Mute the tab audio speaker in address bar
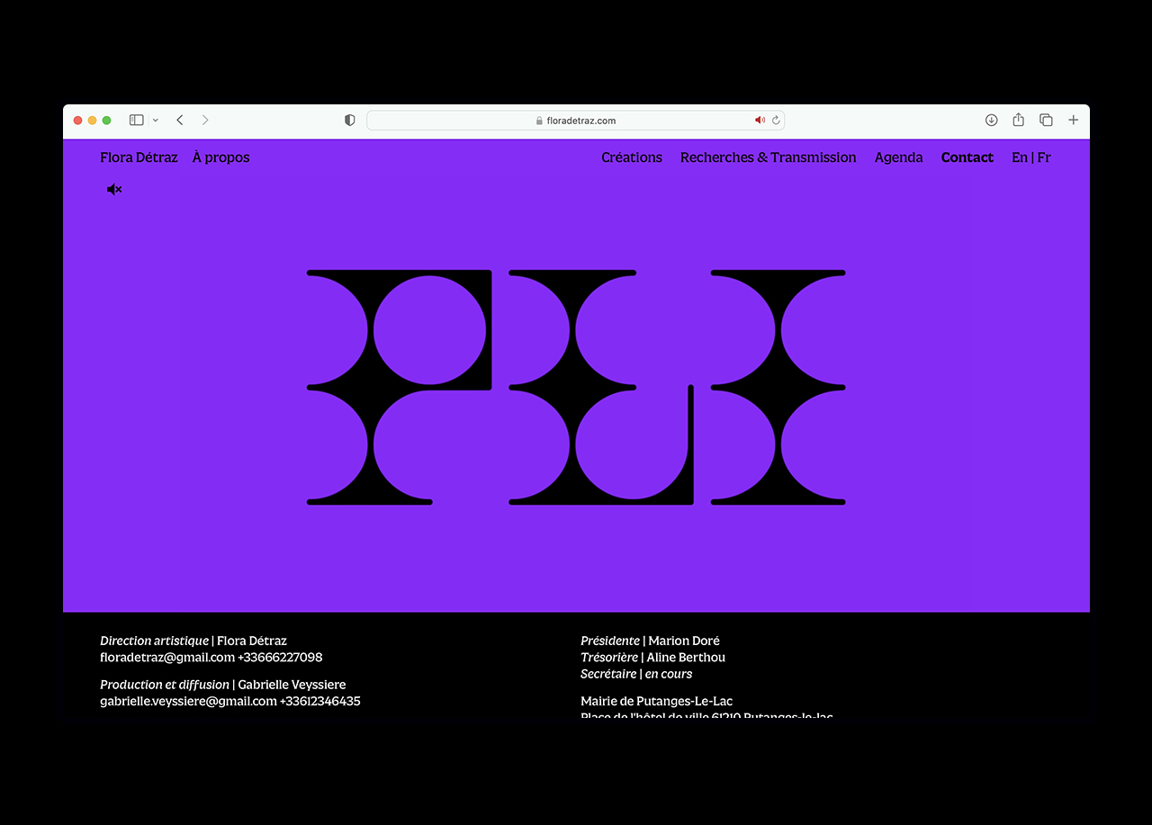 (x=760, y=120)
